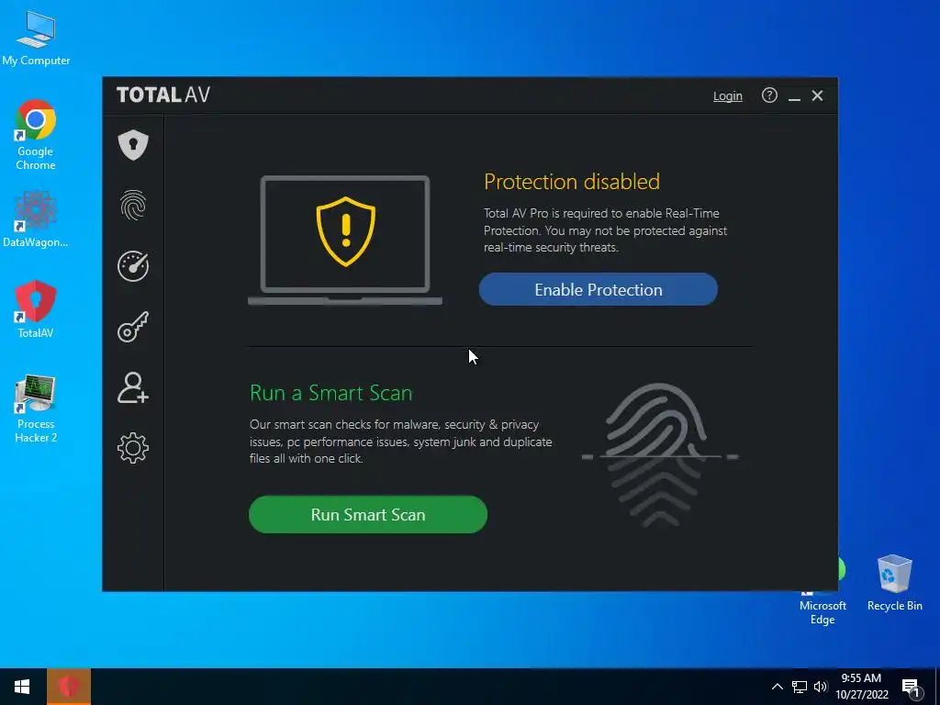Click the "Protection disabled" heading
The width and height of the screenshot is (940, 705).
572,182
